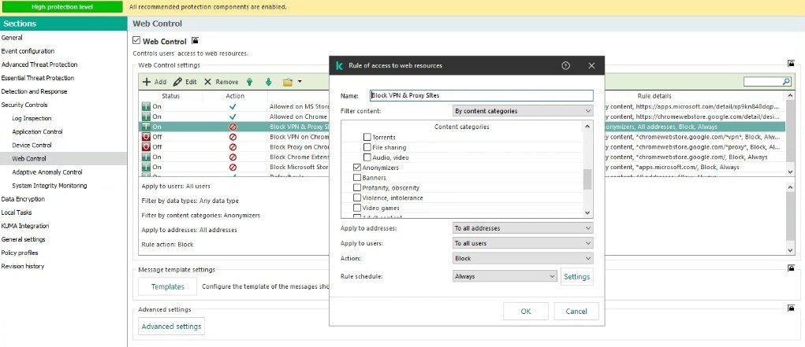The image size is (805, 347).
Task: Open the Action dropdown set to Block
Action: pos(522,258)
